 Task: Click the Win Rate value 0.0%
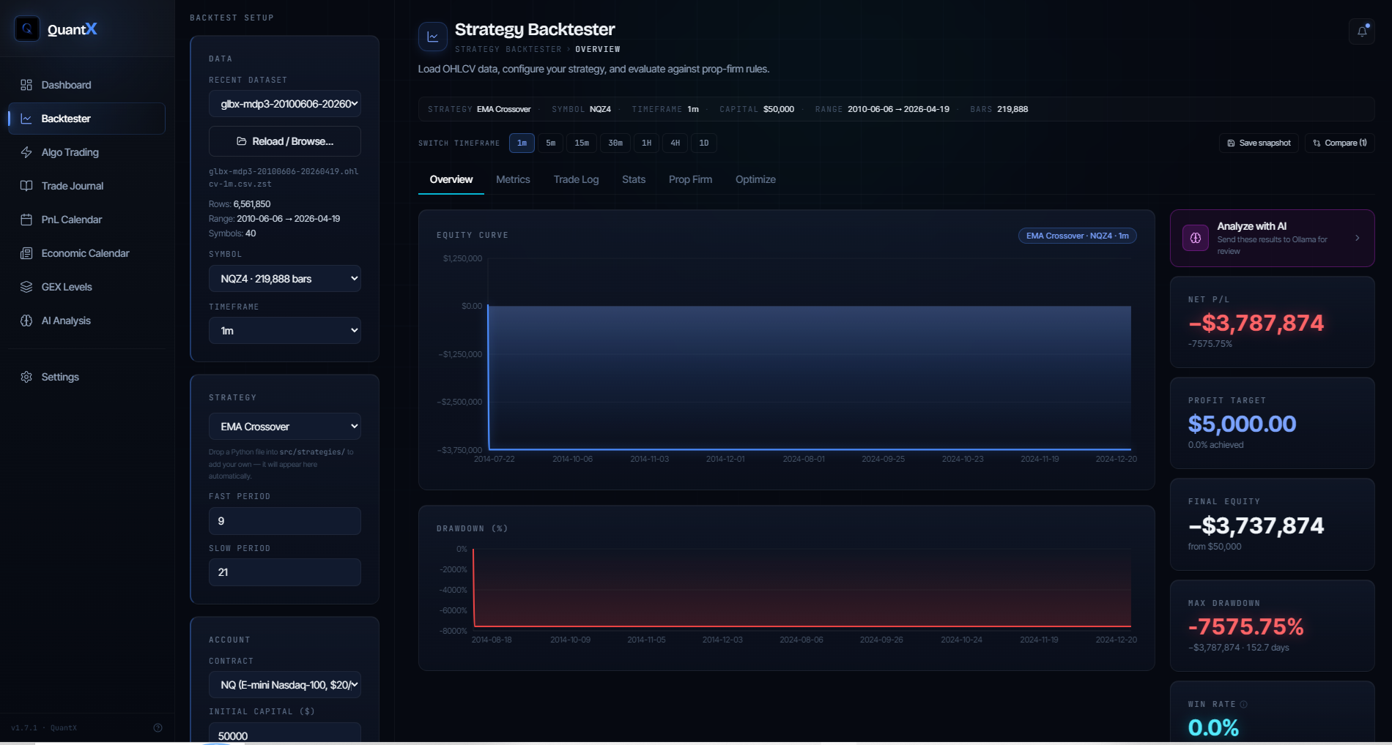(x=1213, y=727)
